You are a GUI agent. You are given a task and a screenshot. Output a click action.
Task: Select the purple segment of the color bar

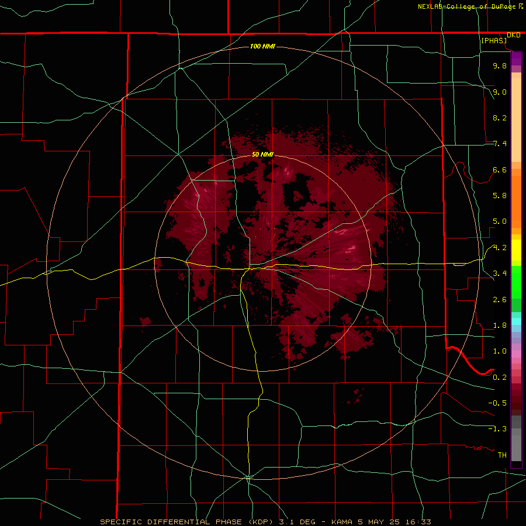click(516, 59)
